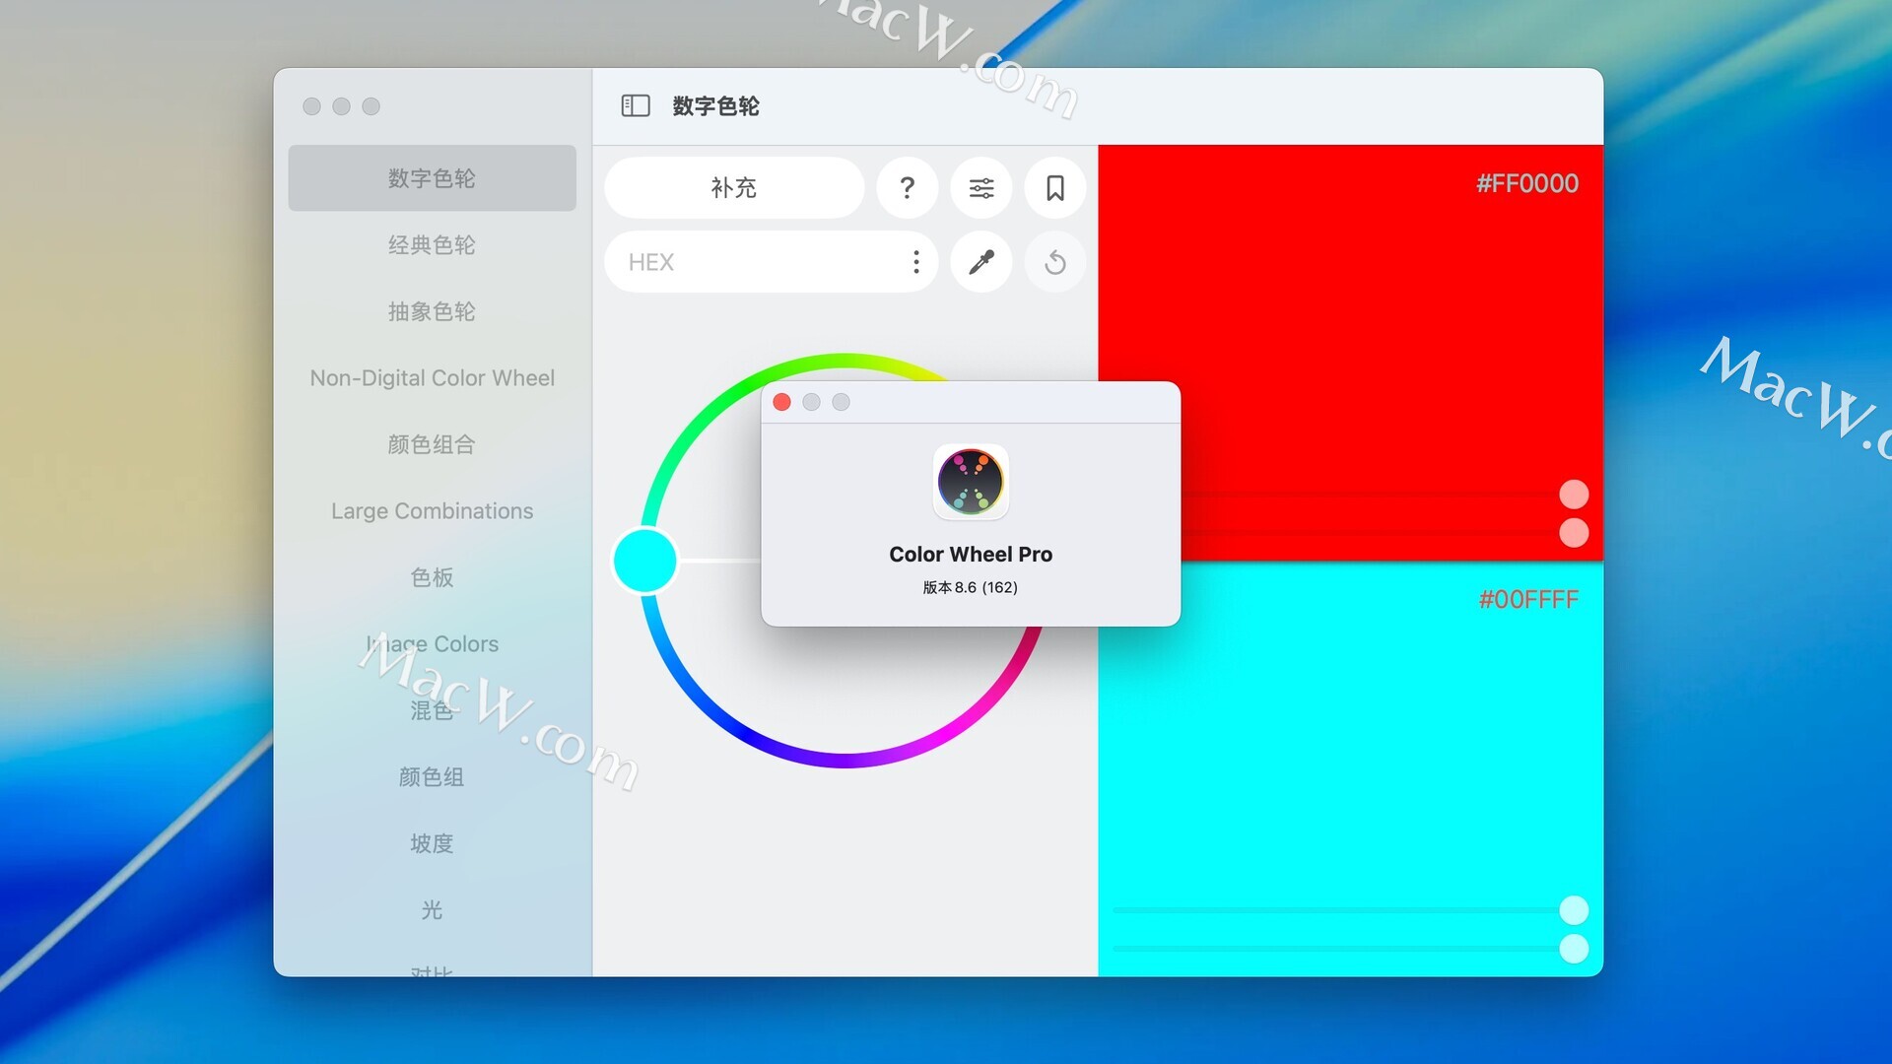Open help with the question mark button

click(907, 187)
